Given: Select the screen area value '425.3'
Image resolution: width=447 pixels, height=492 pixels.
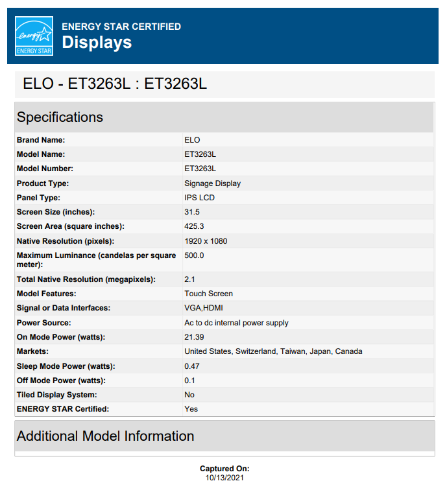Looking at the screenshot, I should [x=194, y=226].
